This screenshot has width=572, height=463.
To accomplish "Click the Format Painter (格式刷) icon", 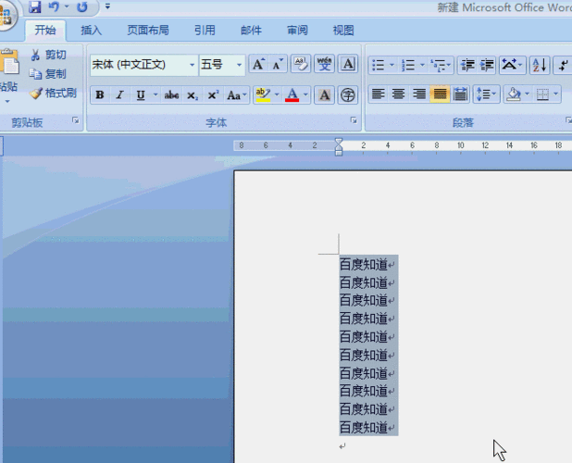I will (36, 93).
